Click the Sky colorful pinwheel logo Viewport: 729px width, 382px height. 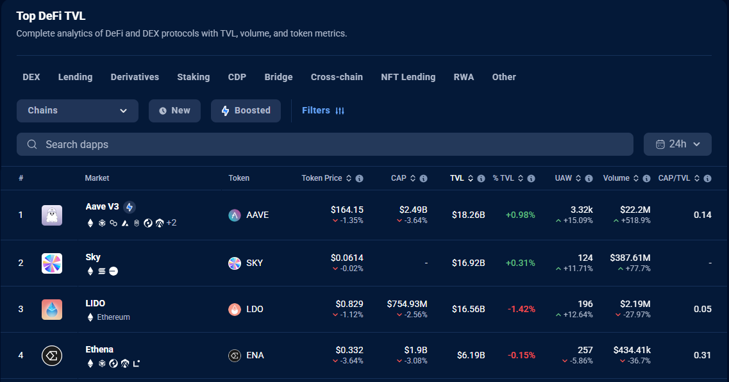(x=51, y=263)
